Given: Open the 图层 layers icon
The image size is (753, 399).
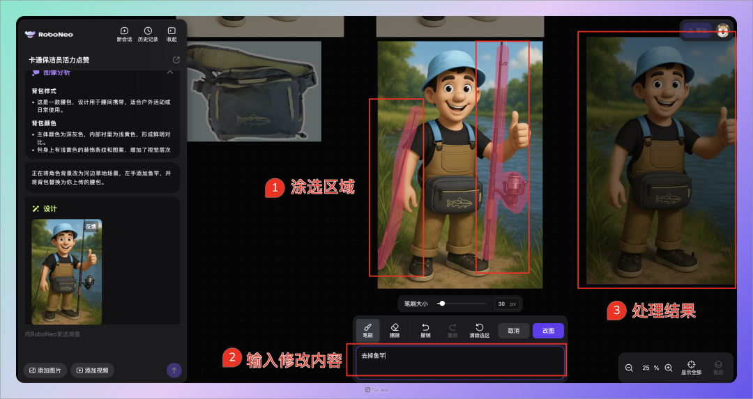Looking at the screenshot, I should (x=718, y=368).
